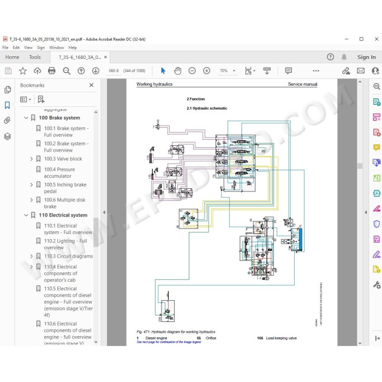Zoom in with the plus icon
Viewport: 382px width, 382px height.
pos(207,71)
